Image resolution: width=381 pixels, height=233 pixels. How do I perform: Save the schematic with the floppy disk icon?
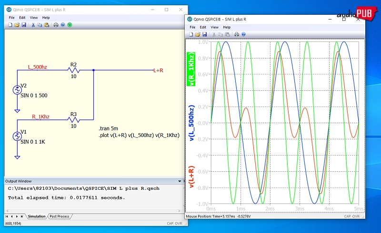pyautogui.click(x=24, y=25)
